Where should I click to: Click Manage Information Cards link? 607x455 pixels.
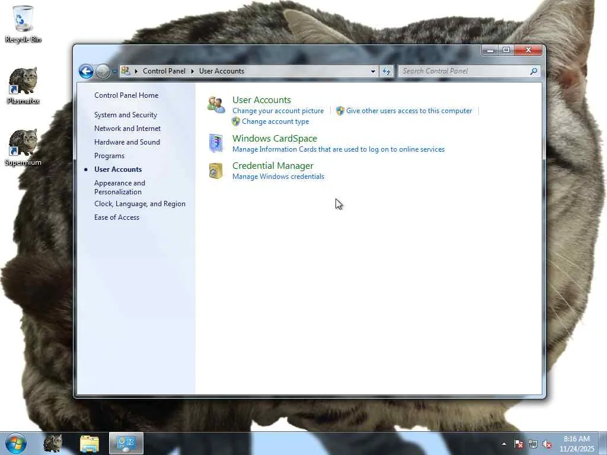[338, 149]
